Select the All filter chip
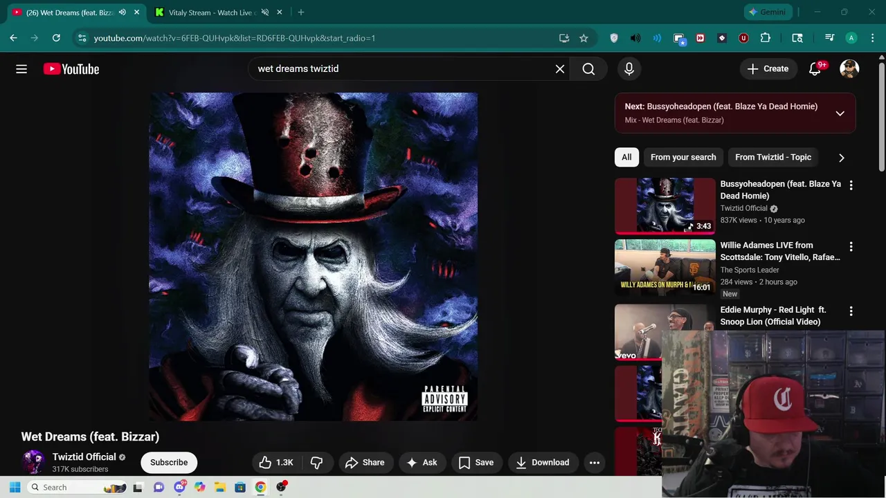 (x=626, y=158)
